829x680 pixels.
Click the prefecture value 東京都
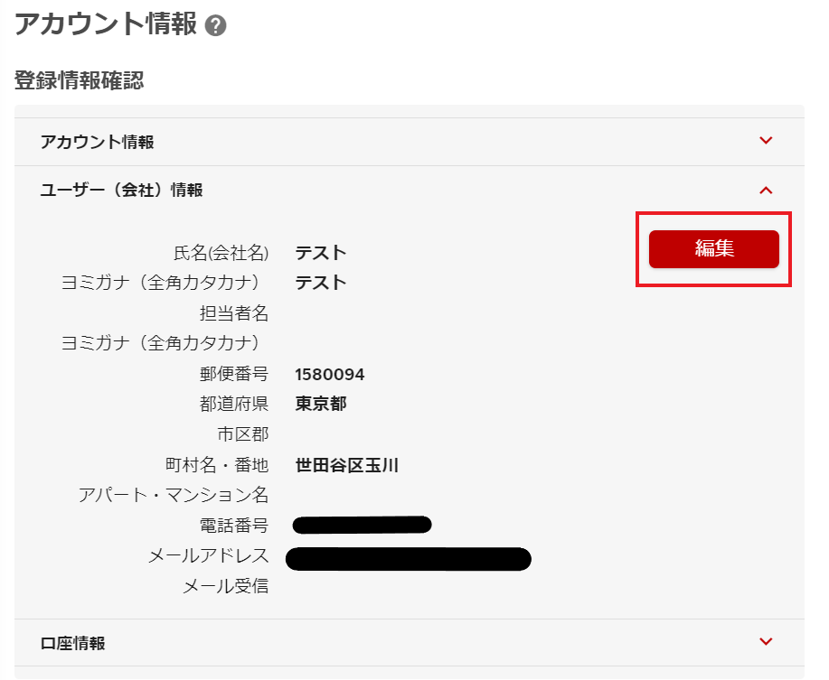pyautogui.click(x=321, y=404)
